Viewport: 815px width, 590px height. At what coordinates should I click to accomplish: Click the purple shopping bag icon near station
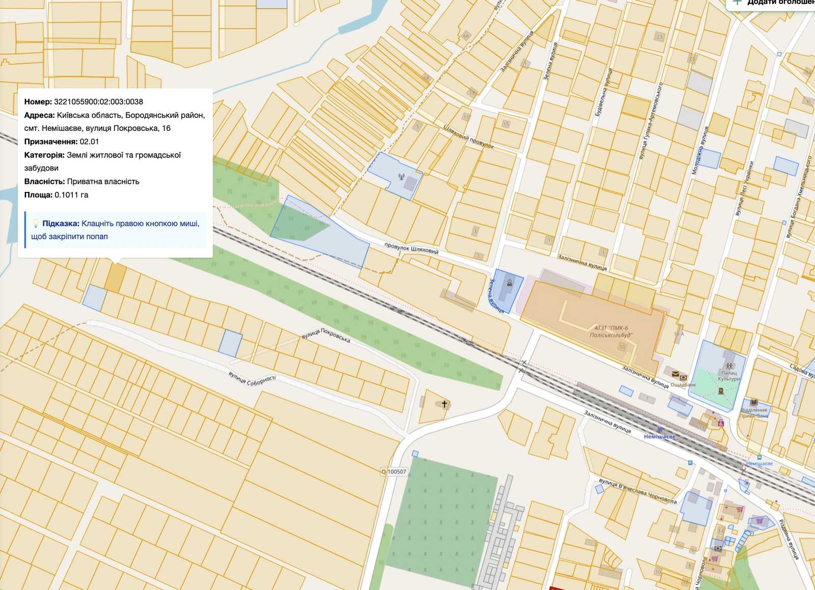pyautogui.click(x=721, y=423)
